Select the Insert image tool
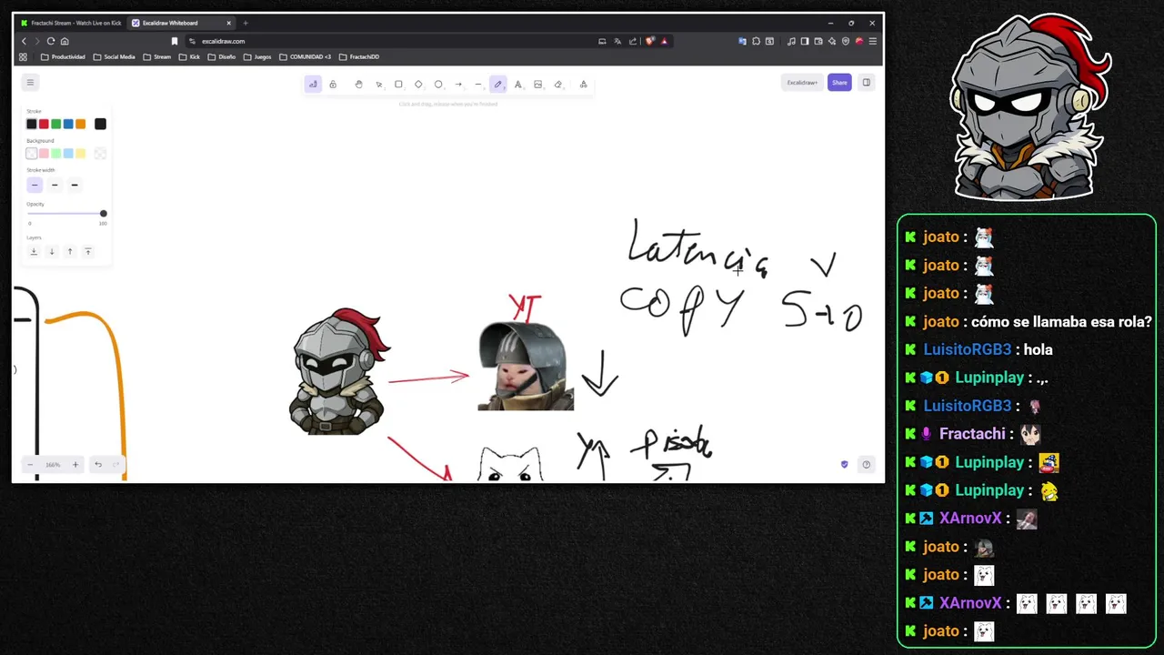This screenshot has width=1164, height=655. 538,85
